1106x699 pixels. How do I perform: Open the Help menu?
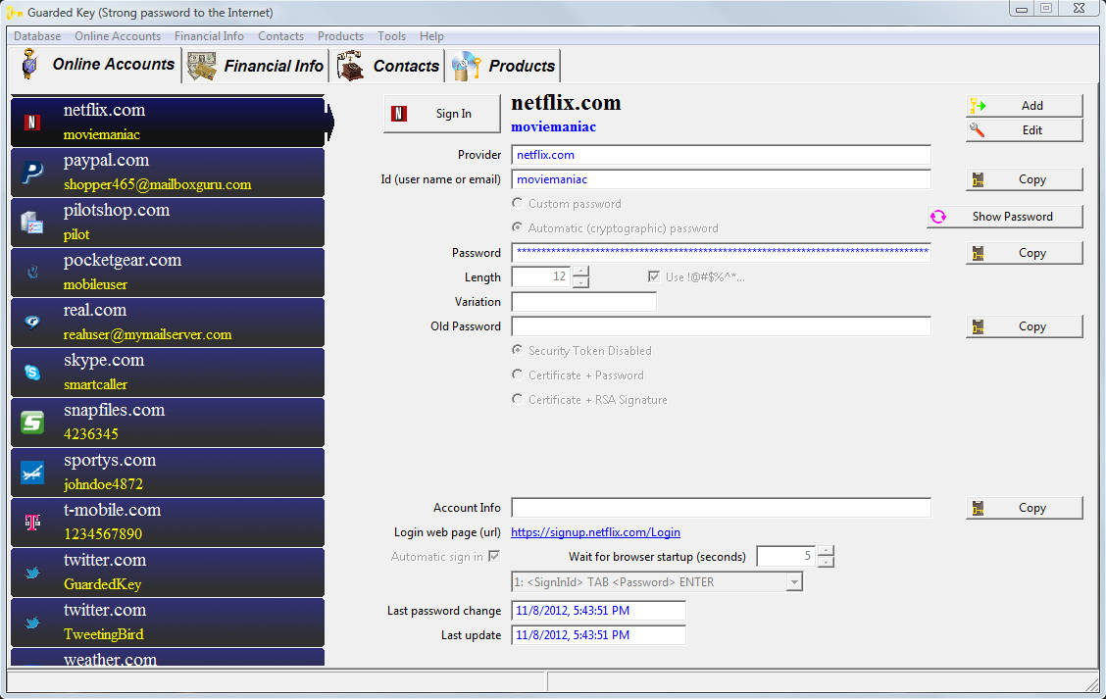431,36
